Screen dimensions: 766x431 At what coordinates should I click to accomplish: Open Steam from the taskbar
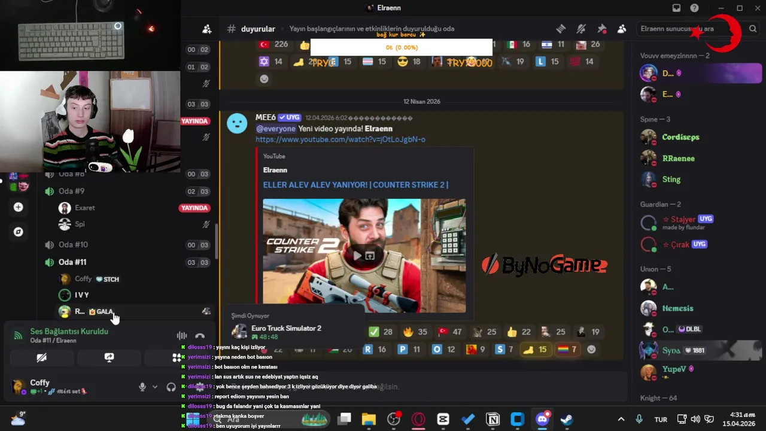click(567, 419)
